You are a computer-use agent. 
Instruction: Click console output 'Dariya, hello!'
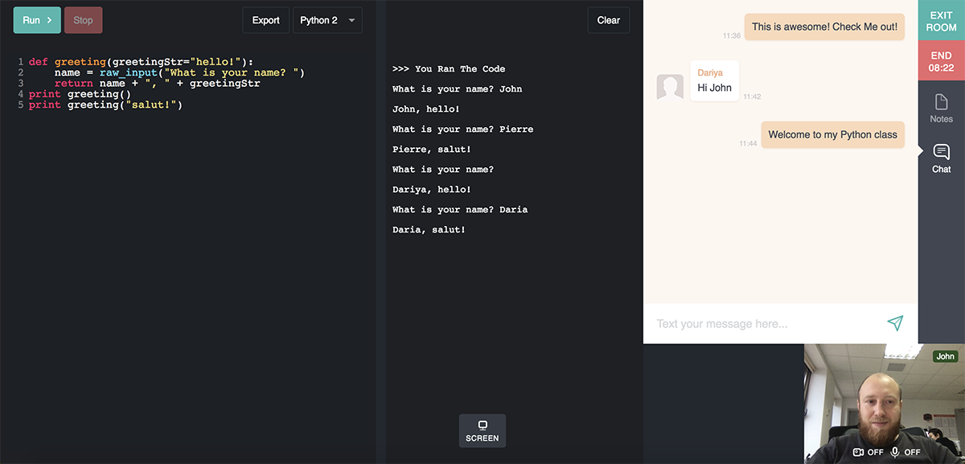click(432, 190)
